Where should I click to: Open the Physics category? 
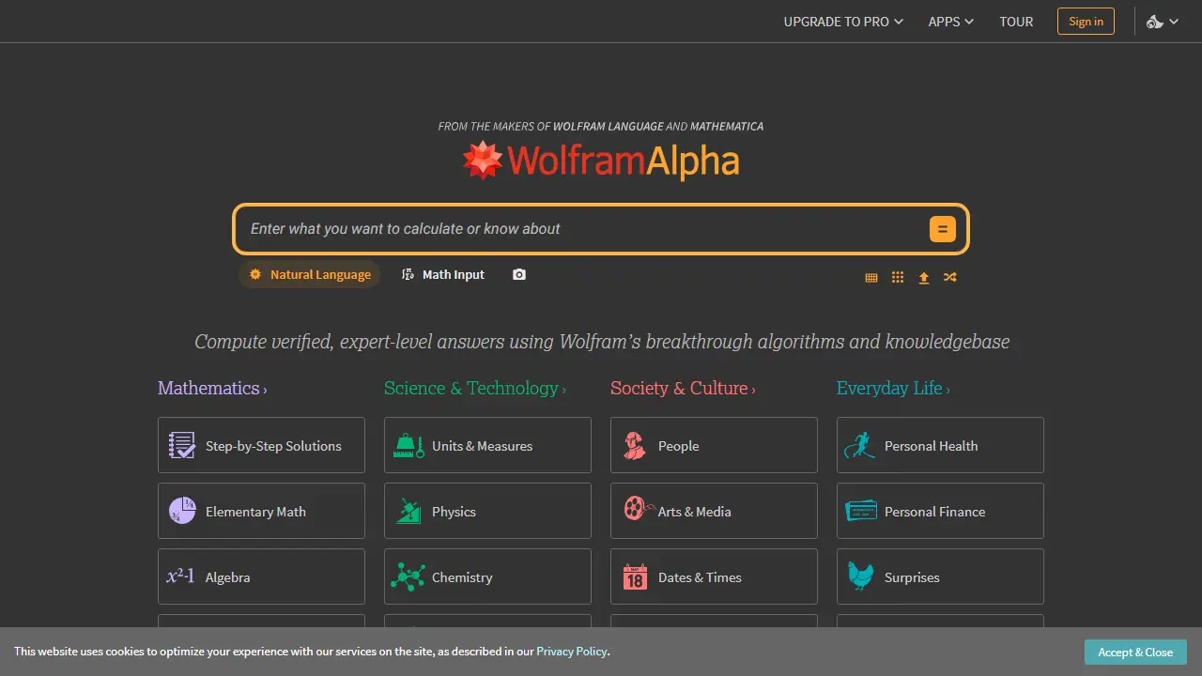tap(487, 511)
